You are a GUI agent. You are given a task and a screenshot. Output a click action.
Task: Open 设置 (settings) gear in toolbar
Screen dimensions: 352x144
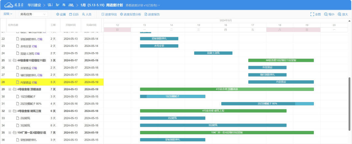click(61, 14)
